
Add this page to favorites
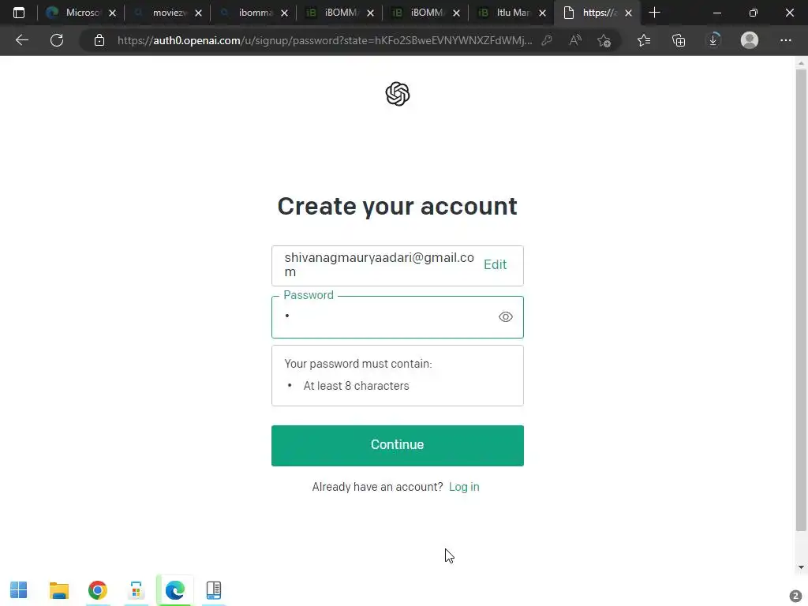[604, 40]
